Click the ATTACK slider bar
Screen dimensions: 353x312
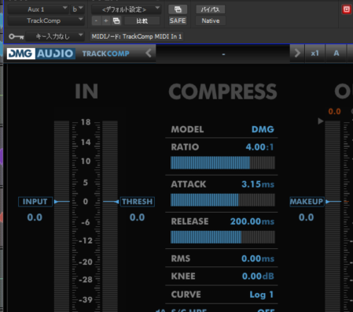(222, 200)
